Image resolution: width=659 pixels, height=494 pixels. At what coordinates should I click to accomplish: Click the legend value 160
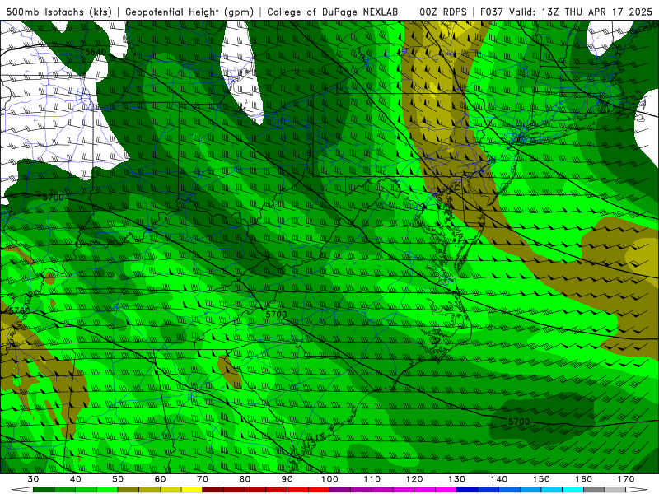(x=584, y=479)
